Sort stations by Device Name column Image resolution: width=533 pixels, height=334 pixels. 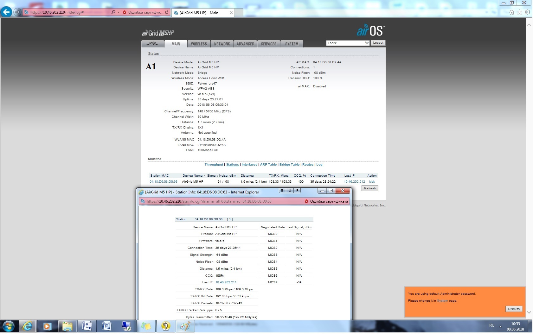(193, 176)
